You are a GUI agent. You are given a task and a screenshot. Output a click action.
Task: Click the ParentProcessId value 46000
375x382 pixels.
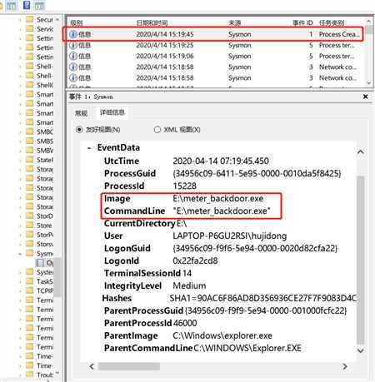tap(185, 323)
